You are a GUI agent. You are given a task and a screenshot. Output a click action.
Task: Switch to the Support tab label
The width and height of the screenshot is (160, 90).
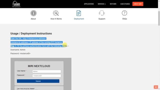tap(102, 19)
